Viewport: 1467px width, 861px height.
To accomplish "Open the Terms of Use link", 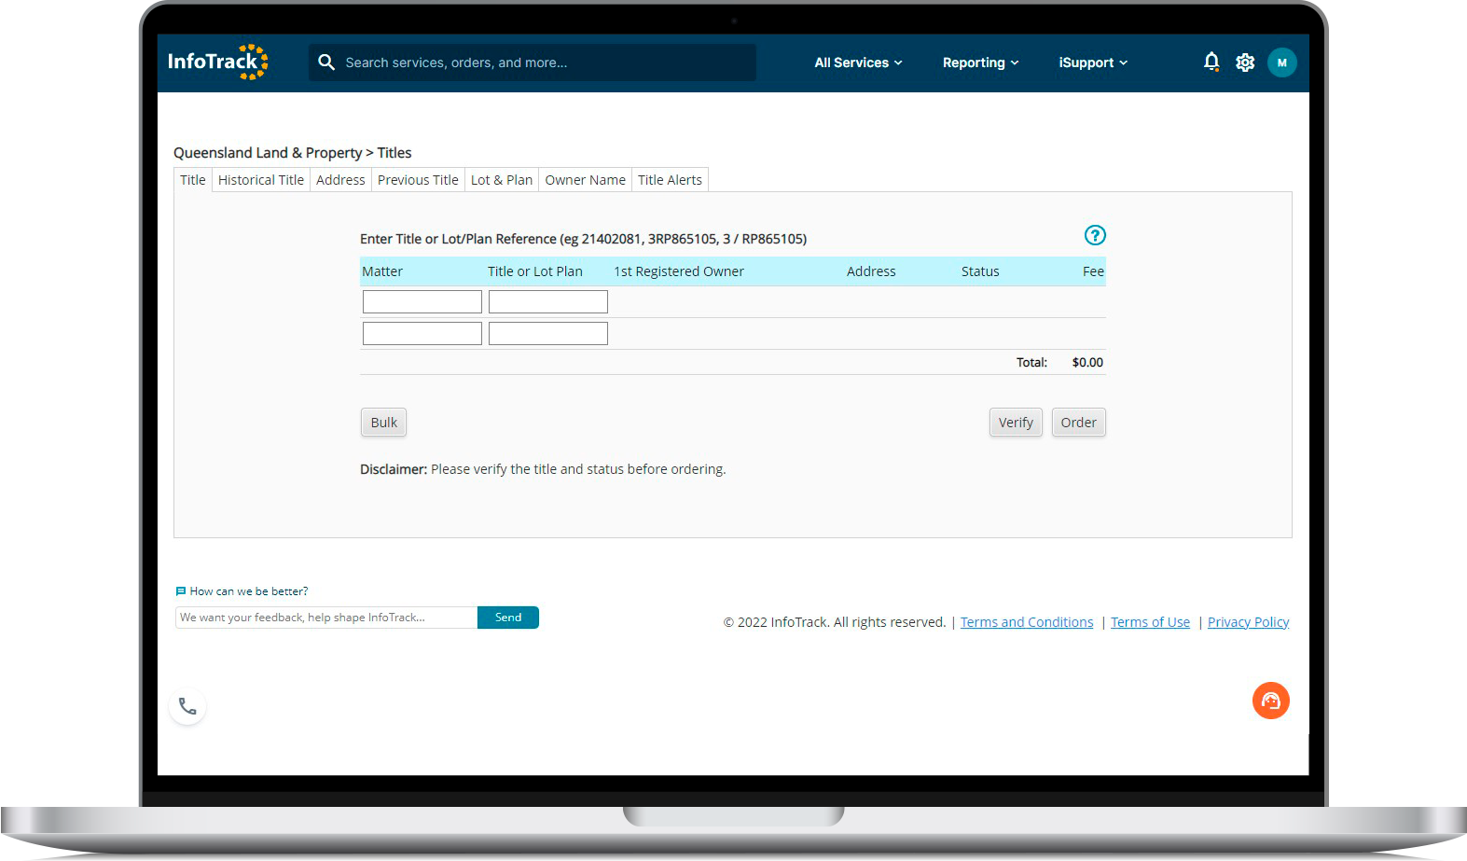I will [x=1150, y=622].
